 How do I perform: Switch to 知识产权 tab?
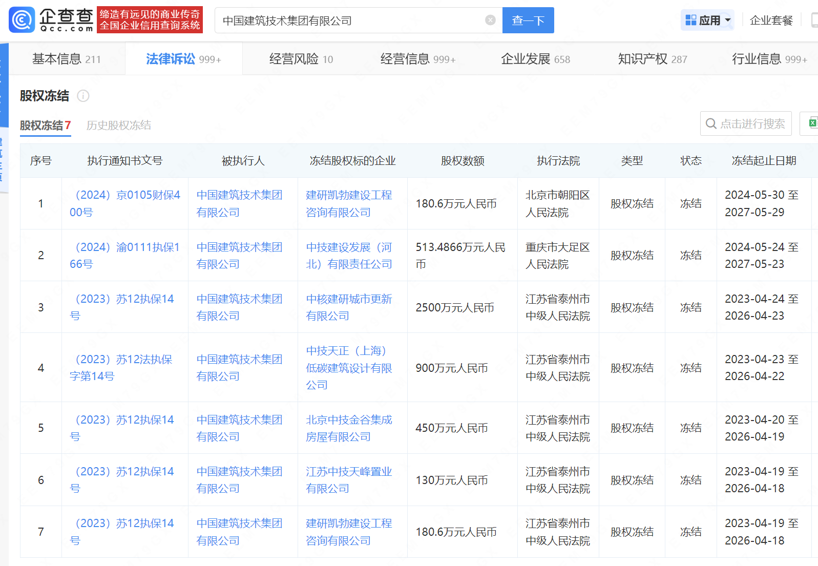pyautogui.click(x=653, y=59)
